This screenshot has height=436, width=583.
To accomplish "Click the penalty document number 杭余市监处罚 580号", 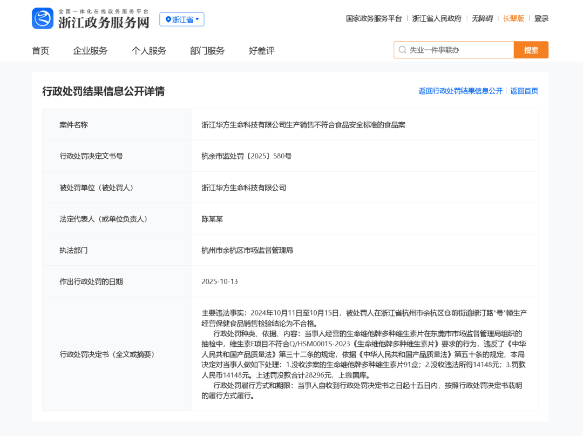I will 246,156.
